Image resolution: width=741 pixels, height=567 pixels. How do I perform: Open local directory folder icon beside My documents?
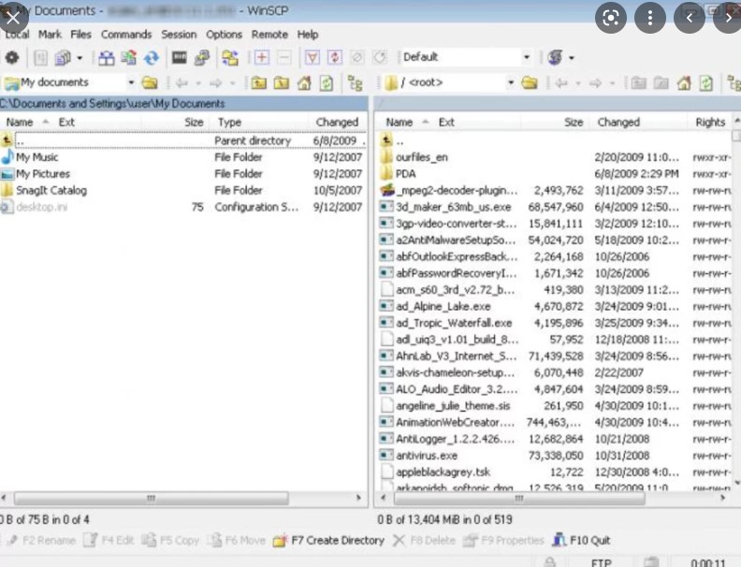coord(150,83)
